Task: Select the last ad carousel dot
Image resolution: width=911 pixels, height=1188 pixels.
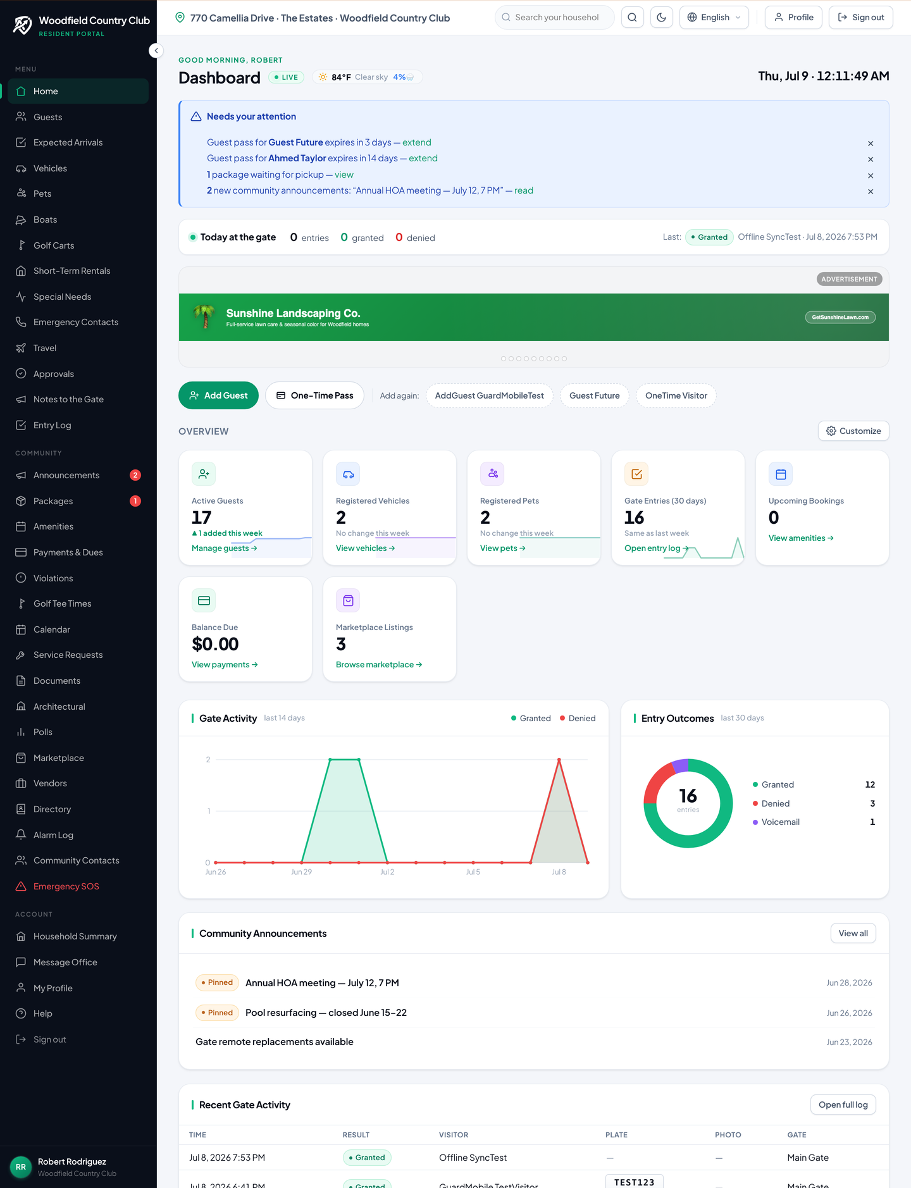Action: 564,359
